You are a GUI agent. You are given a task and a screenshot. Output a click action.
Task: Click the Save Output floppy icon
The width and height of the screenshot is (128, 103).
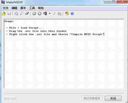9,14
